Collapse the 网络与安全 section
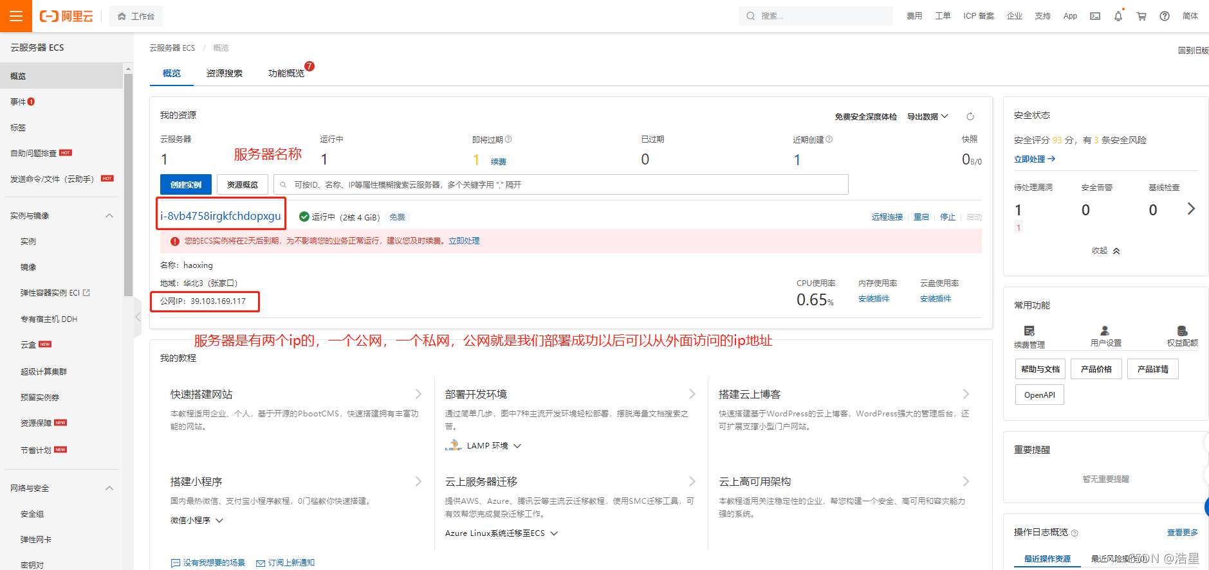Screen dimensions: 1209x570 click(x=109, y=488)
